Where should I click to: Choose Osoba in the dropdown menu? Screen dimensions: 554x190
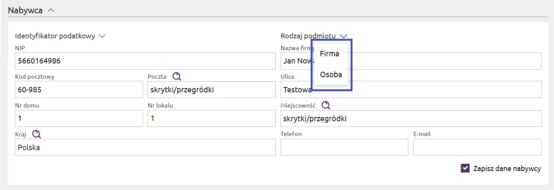tap(331, 74)
